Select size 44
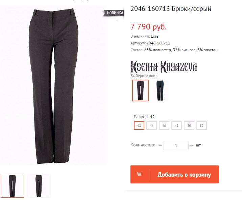 pyautogui.click(x=151, y=125)
